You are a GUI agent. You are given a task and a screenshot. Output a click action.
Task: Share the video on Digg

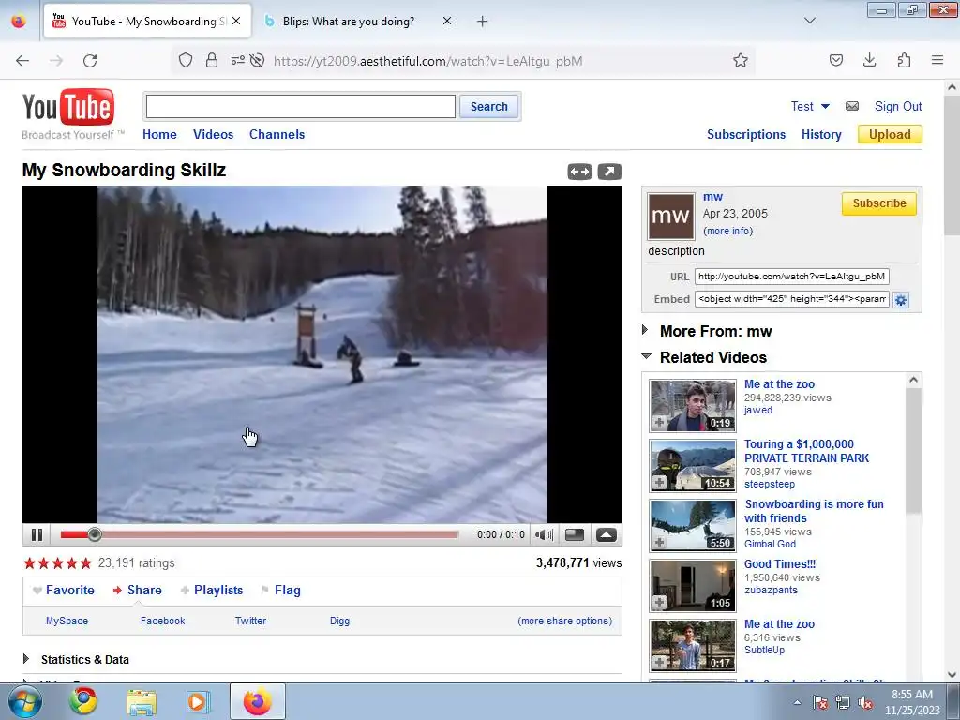point(339,621)
